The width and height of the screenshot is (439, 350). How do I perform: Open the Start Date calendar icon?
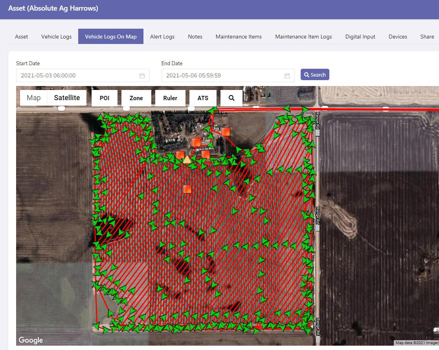coord(142,75)
